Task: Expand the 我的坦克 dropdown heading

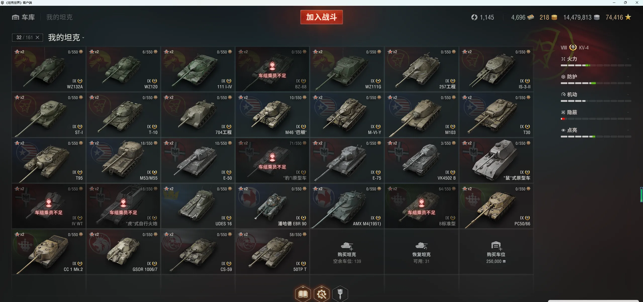Action: [x=66, y=38]
